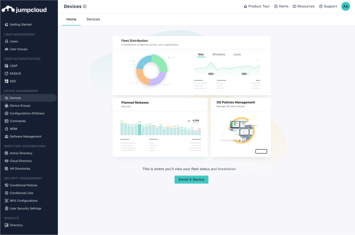
Task: Click the checkbox next to 4,390
Action: (189, 121)
